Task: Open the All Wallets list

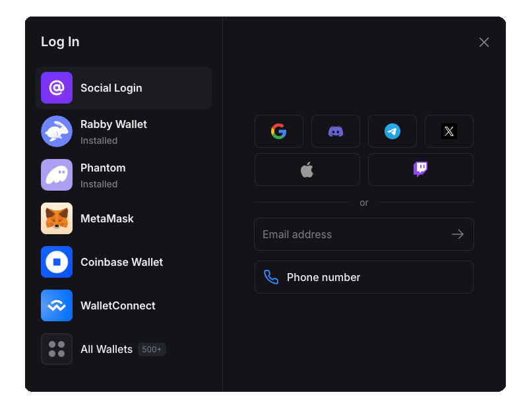Action: (x=106, y=349)
